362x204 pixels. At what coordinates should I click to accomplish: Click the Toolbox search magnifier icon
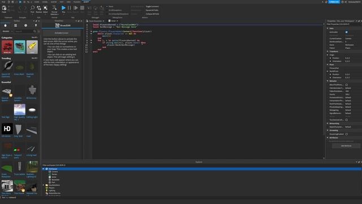pyautogui.click(x=35, y=31)
